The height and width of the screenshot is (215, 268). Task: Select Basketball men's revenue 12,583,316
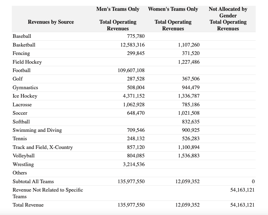(x=132, y=45)
